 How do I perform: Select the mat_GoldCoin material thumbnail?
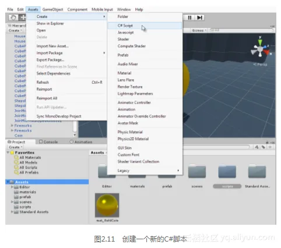(107, 205)
